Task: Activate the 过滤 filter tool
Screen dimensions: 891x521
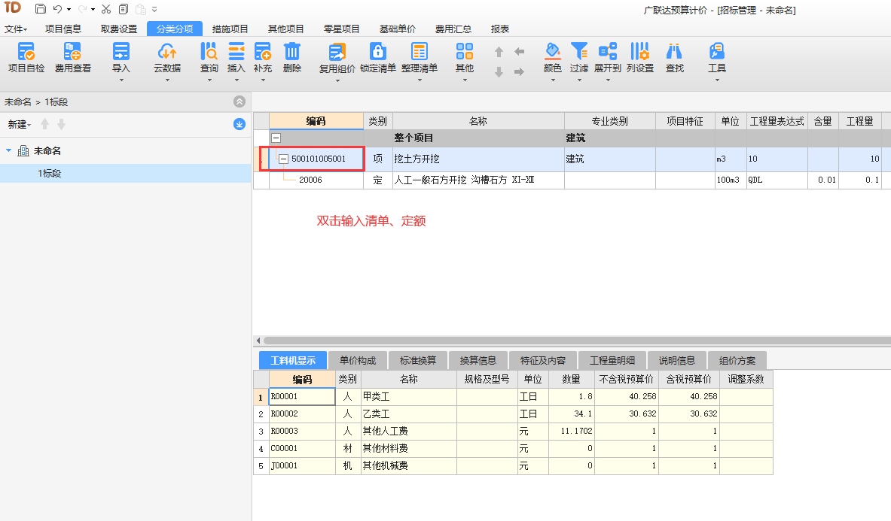Action: pyautogui.click(x=579, y=59)
